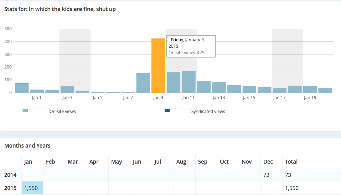Click the 2015 row label
Image resolution: width=341 pixels, height=195 pixels.
tap(10, 188)
